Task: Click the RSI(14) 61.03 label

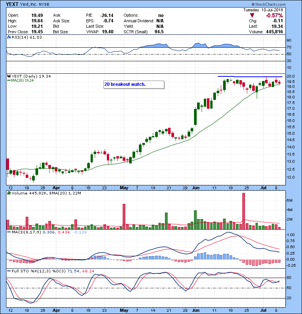Action: (26, 37)
